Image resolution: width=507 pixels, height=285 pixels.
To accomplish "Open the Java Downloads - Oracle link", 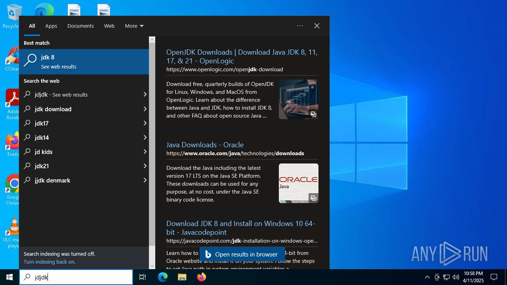I will point(205,144).
